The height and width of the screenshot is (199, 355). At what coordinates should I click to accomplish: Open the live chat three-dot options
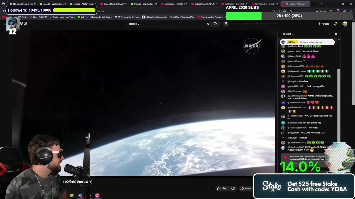tap(329, 34)
